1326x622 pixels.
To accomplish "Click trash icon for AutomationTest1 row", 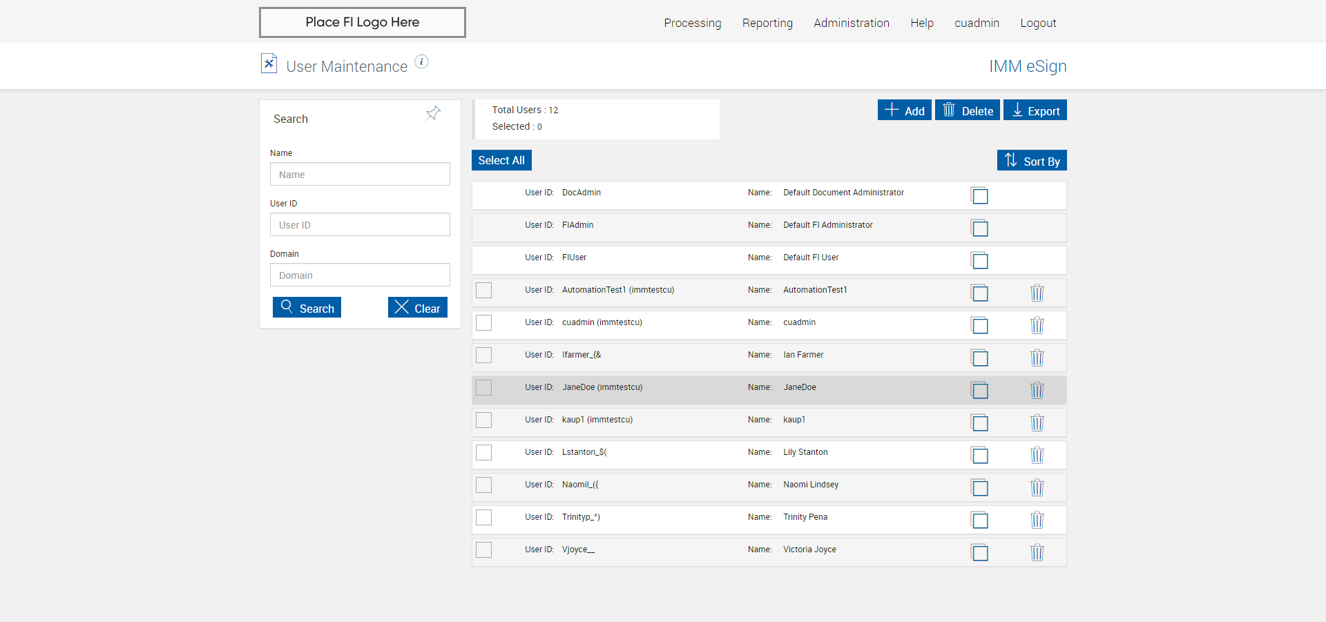I will pyautogui.click(x=1037, y=293).
